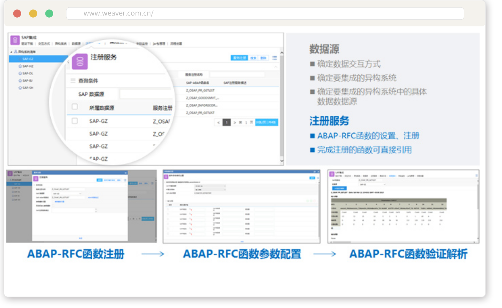Click the scroll down arrow of the scrollbar
Image resolution: width=502 pixels, height=308 pixels.
tap(281, 161)
